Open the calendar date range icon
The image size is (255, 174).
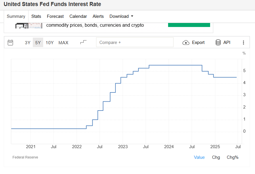pos(10,42)
